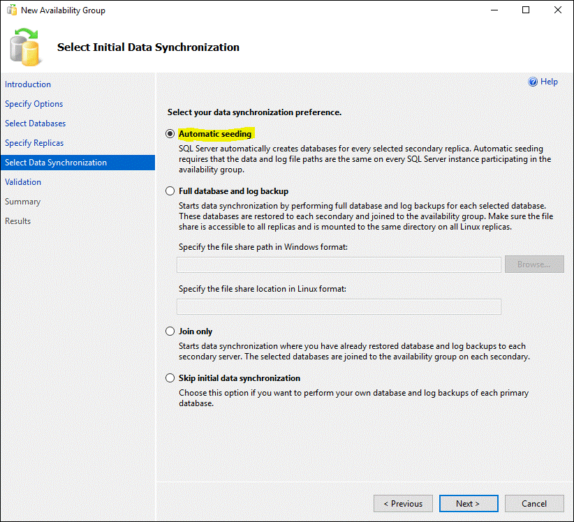Open the Specify Options page

pyautogui.click(x=34, y=104)
